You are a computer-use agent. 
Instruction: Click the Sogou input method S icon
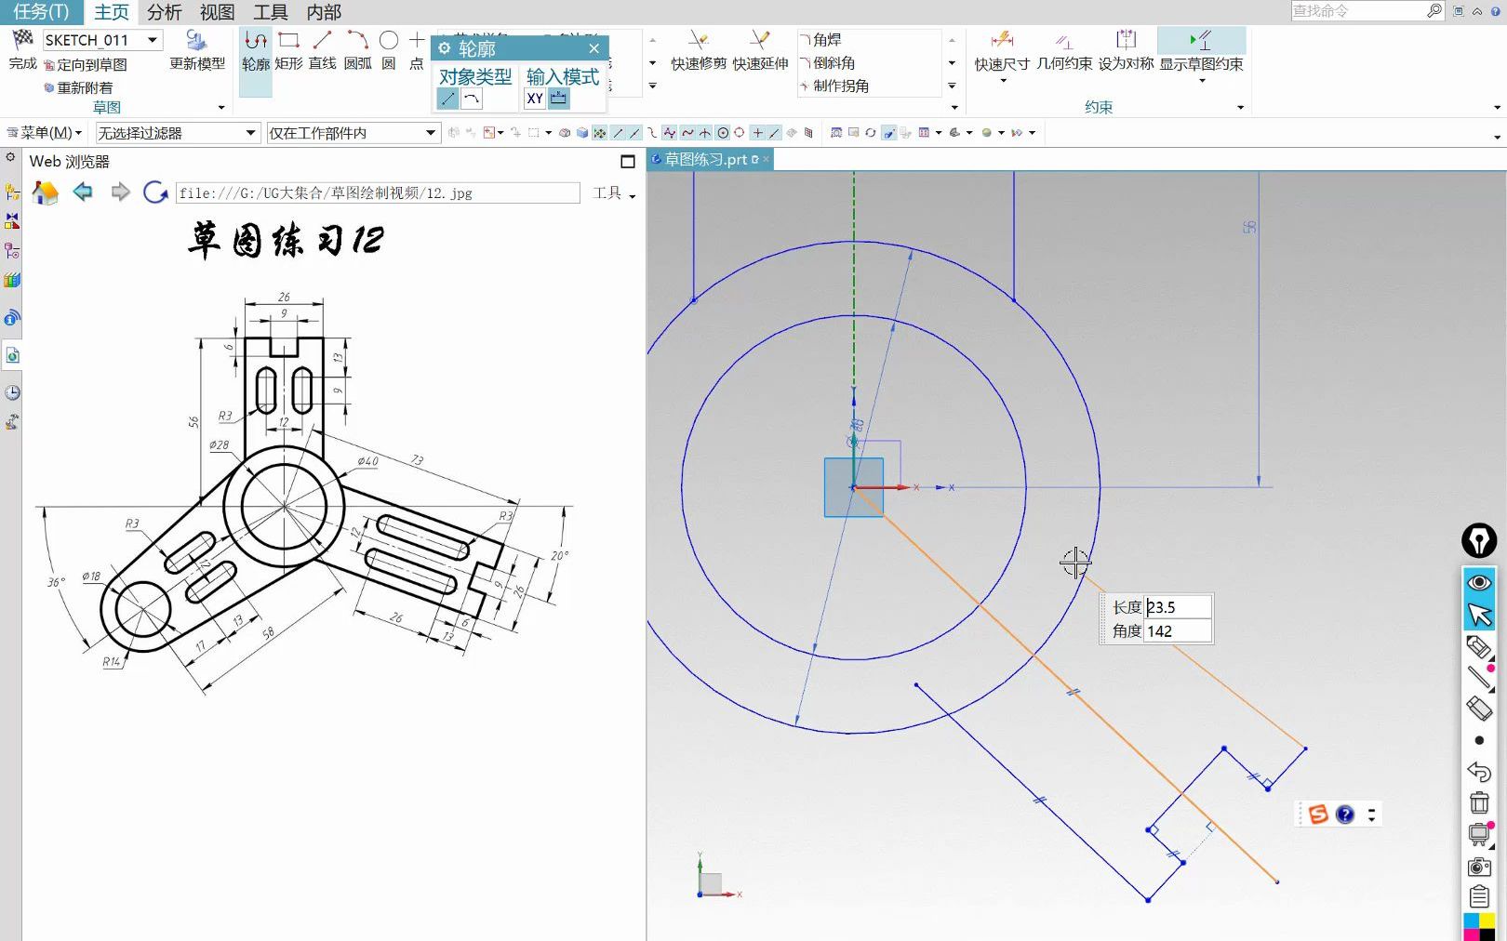pos(1318,815)
